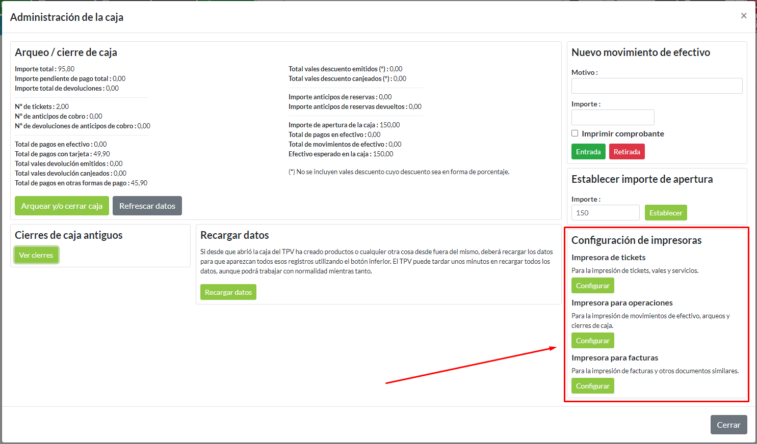
Task: Click the Motivo label
Action: point(584,72)
